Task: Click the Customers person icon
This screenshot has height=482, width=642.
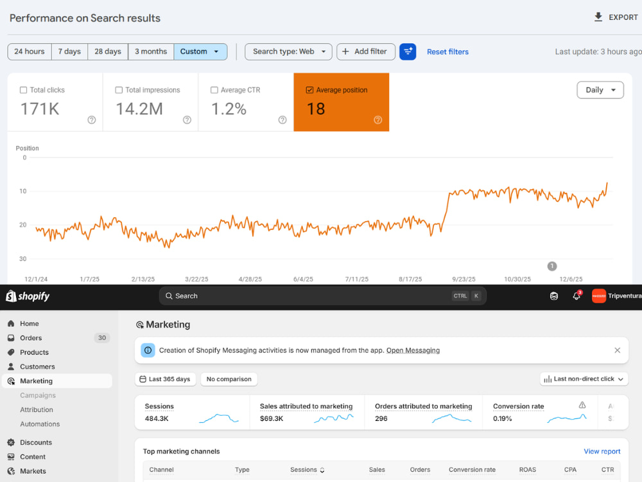Action: click(11, 366)
